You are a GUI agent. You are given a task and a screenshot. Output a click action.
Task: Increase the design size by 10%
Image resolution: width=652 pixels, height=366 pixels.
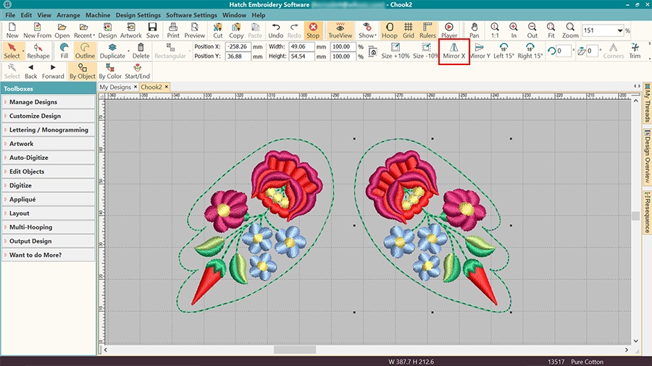point(396,51)
